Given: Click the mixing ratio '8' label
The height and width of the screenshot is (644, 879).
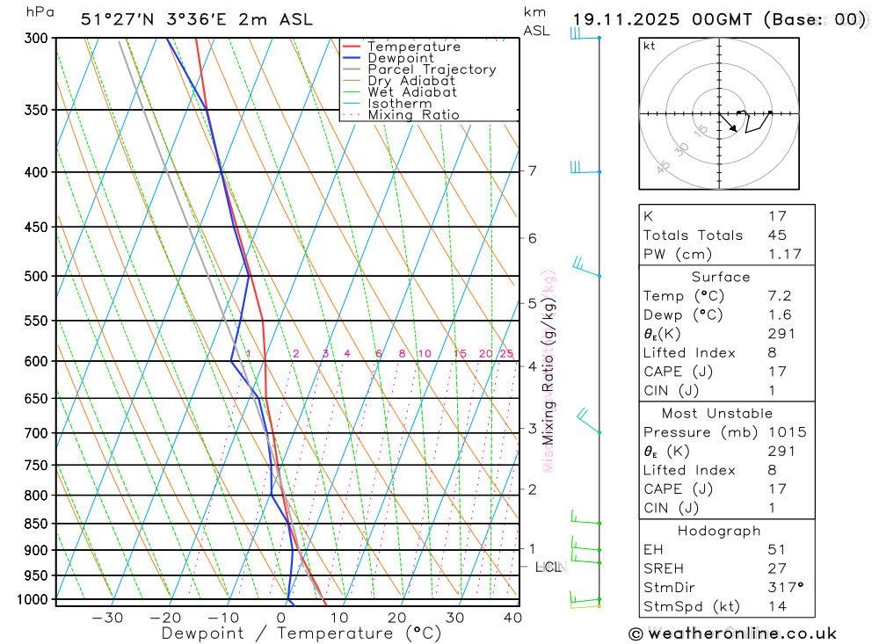Looking at the screenshot, I should (402, 354).
